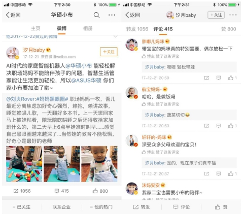Follow 汐月baby from the post header

pyautogui.click(x=109, y=52)
